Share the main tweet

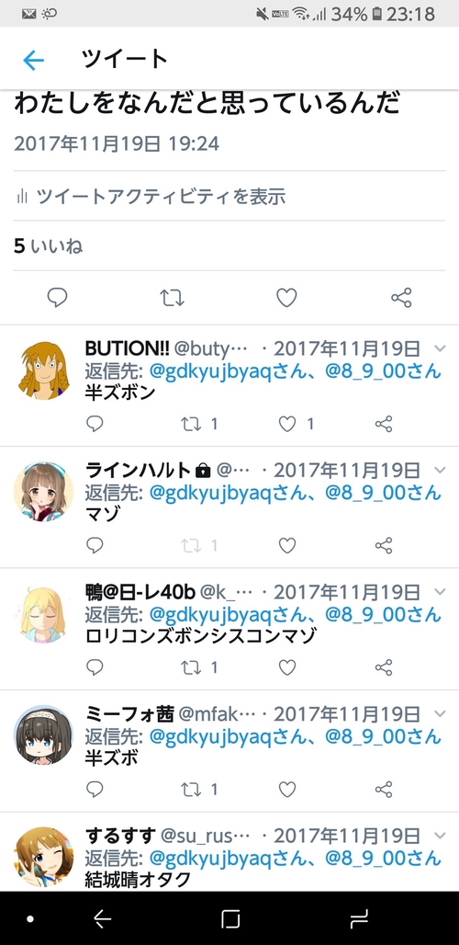tap(401, 297)
